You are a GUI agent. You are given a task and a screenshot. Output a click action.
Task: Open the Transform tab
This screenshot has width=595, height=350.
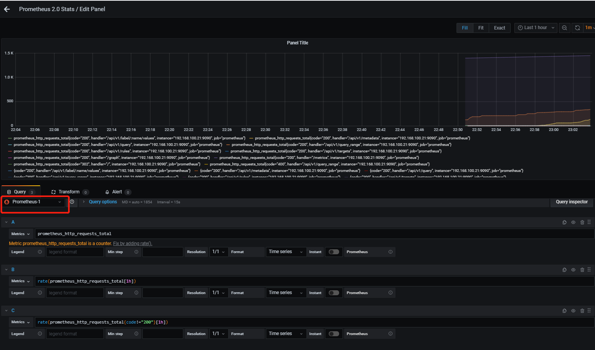pyautogui.click(x=69, y=192)
